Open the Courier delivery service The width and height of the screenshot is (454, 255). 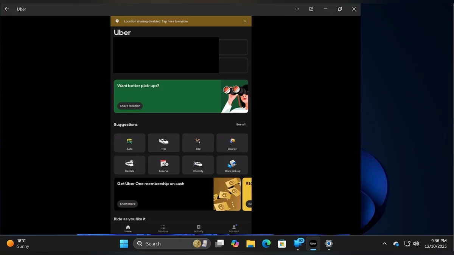pos(232,143)
